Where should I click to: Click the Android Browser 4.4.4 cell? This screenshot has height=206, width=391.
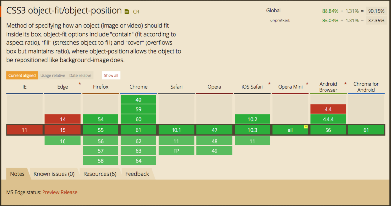pyautogui.click(x=328, y=119)
